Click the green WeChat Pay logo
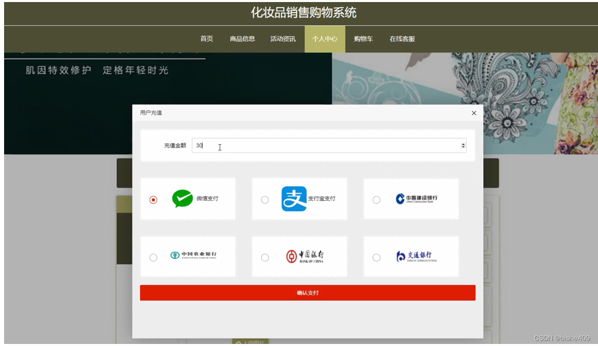598x346 pixels. (x=182, y=198)
